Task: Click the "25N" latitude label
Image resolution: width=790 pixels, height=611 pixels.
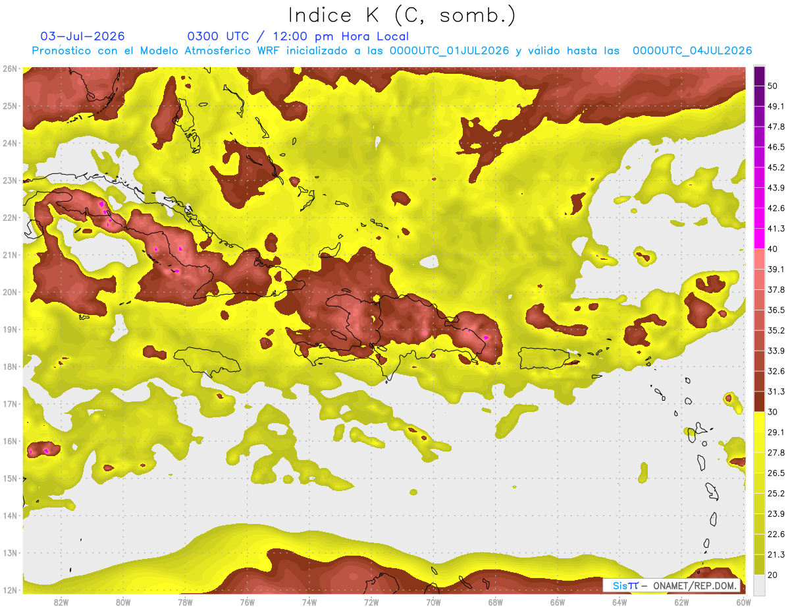Action: coord(10,105)
